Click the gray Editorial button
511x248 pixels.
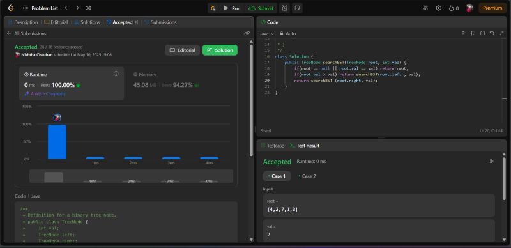[x=182, y=50]
